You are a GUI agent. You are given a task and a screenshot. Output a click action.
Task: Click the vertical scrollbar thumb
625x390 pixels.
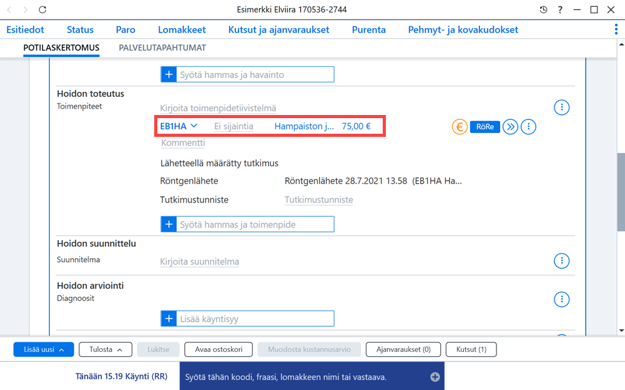621,192
